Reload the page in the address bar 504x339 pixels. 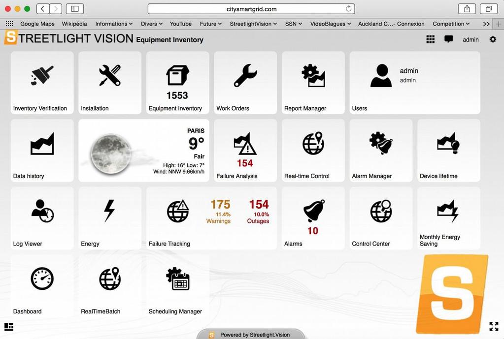[348, 9]
